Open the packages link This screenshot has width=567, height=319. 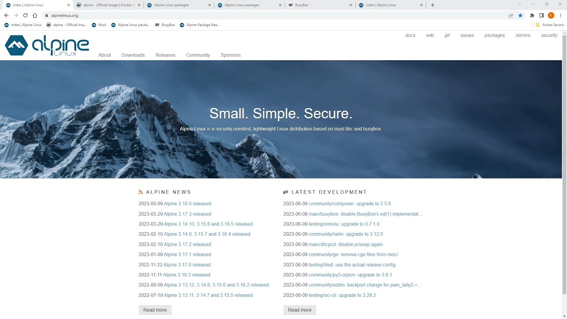495,35
